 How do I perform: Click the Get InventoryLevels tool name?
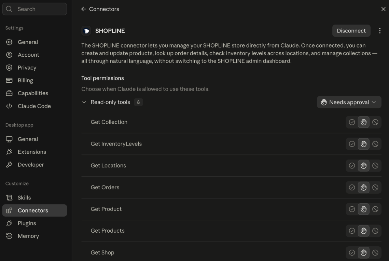click(116, 144)
